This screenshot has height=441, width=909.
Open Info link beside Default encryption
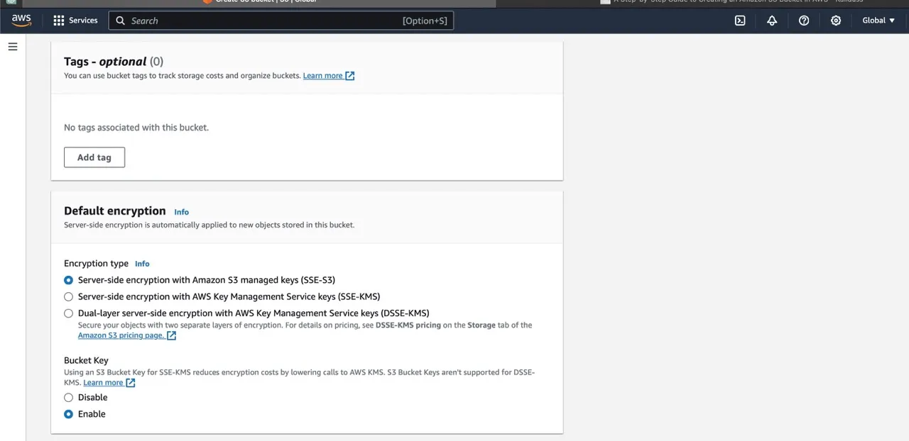point(182,212)
